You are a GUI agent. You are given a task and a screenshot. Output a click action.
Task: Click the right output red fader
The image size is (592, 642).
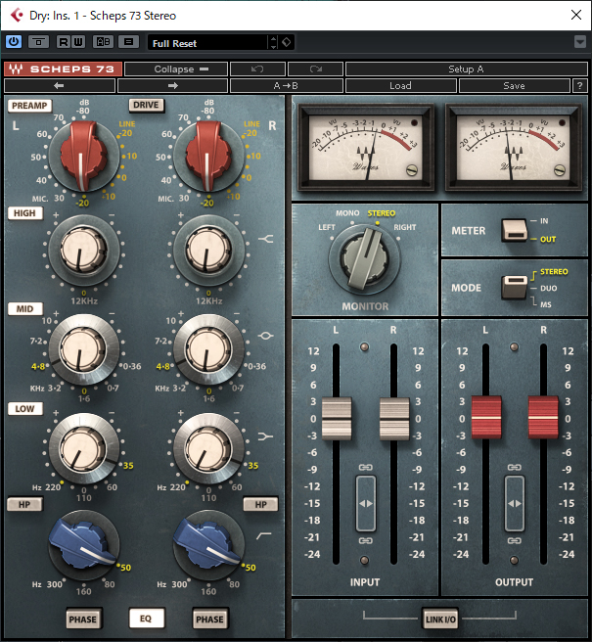pyautogui.click(x=543, y=417)
